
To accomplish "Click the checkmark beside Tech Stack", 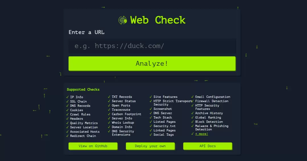I will point(151,117).
